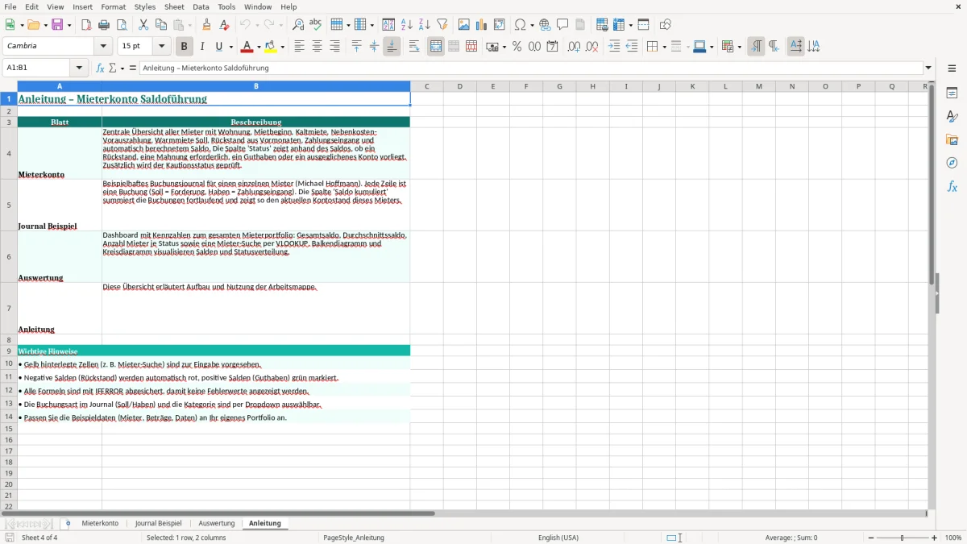967x544 pixels.
Task: Click the Clear Direct Formatting icon
Action: [x=225, y=25]
